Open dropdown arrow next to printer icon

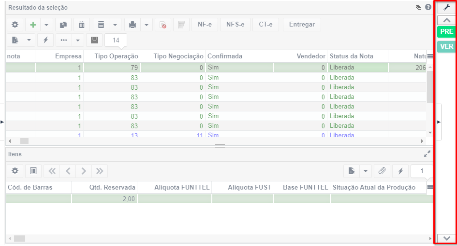[x=147, y=25]
